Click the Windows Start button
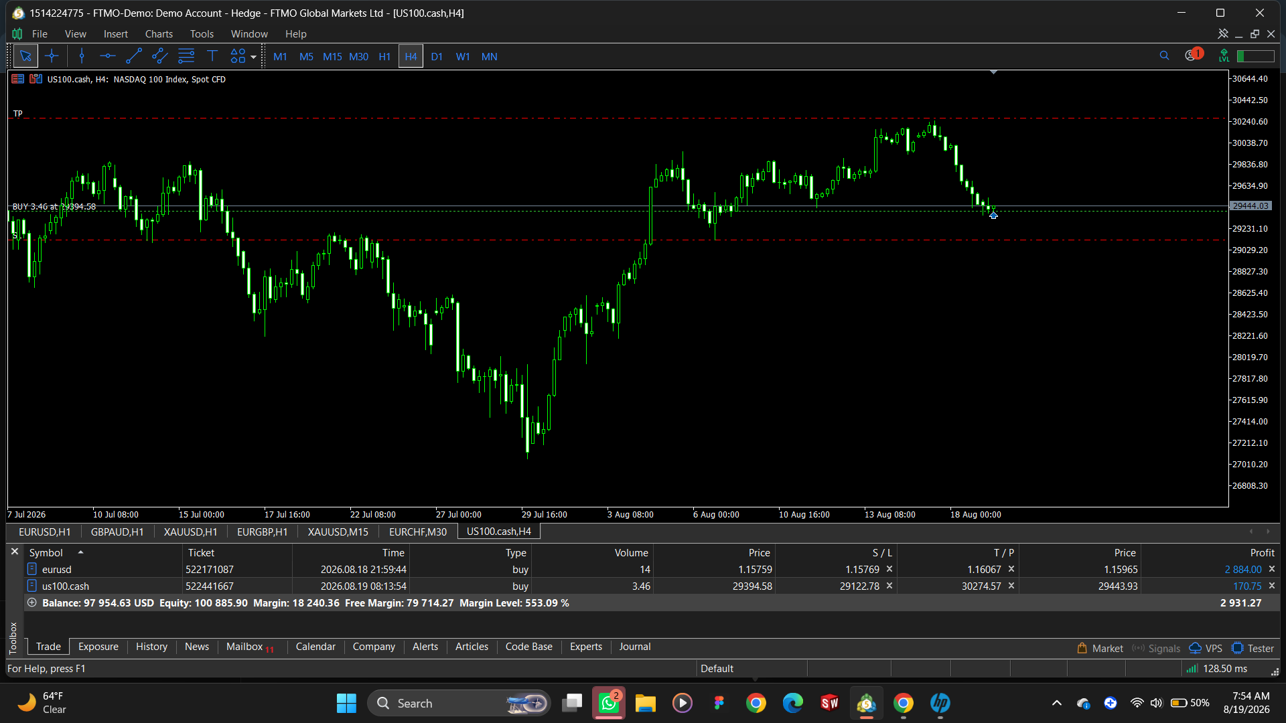 click(x=346, y=703)
